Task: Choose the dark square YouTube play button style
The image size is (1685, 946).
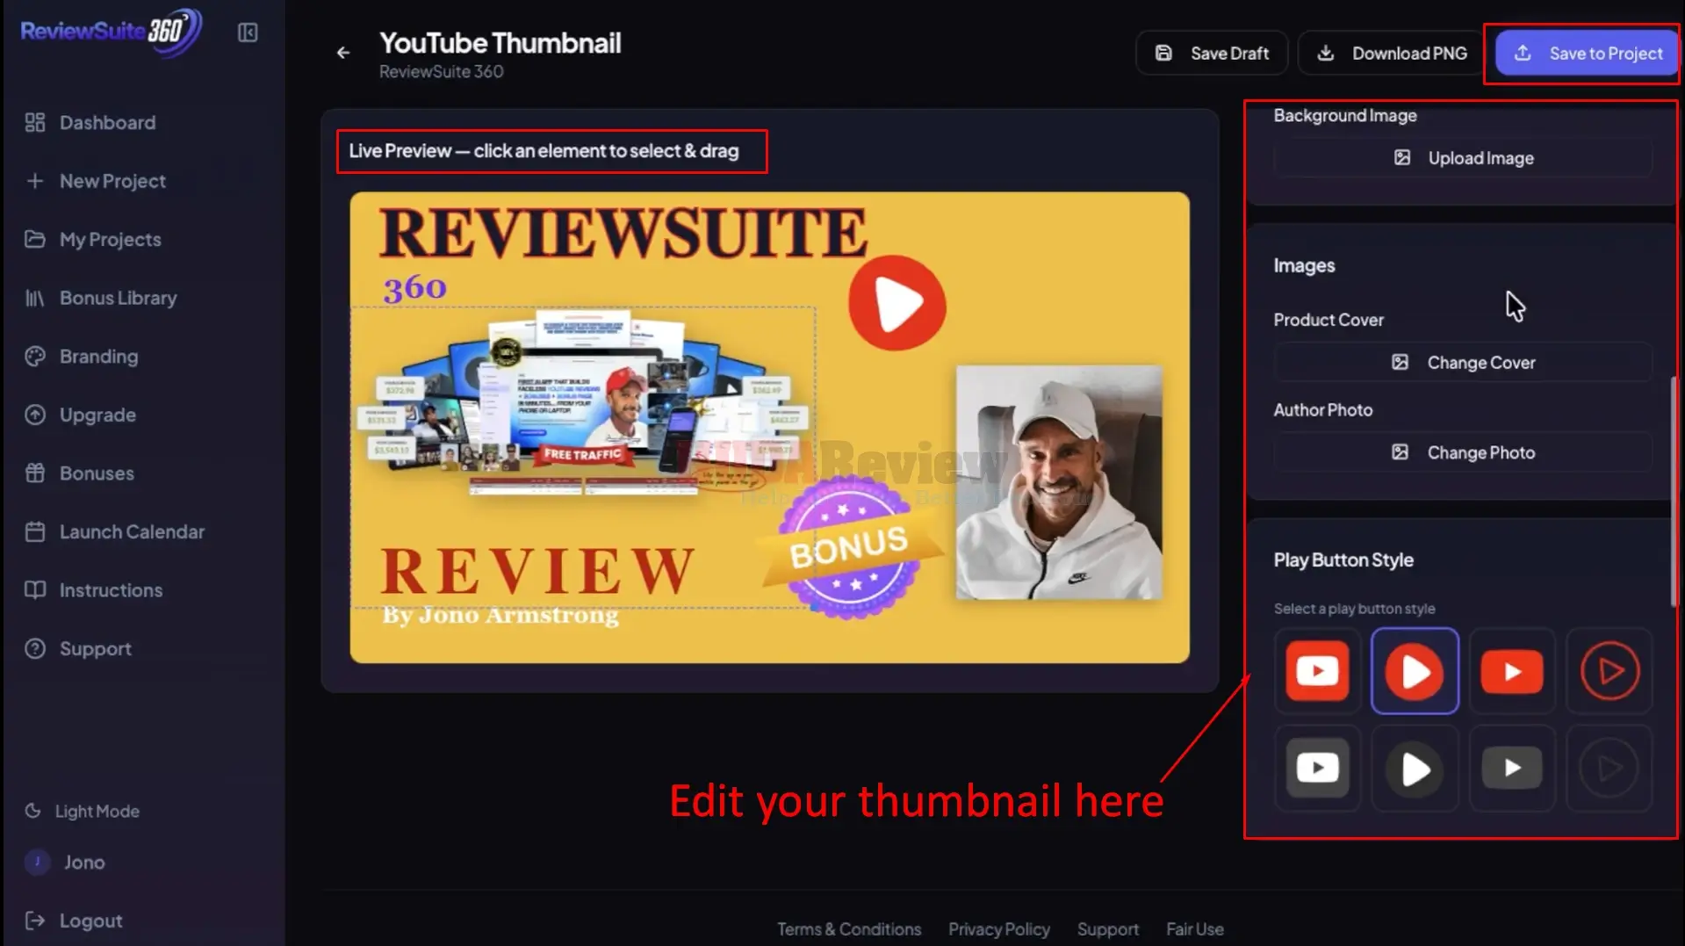Action: coord(1317,767)
